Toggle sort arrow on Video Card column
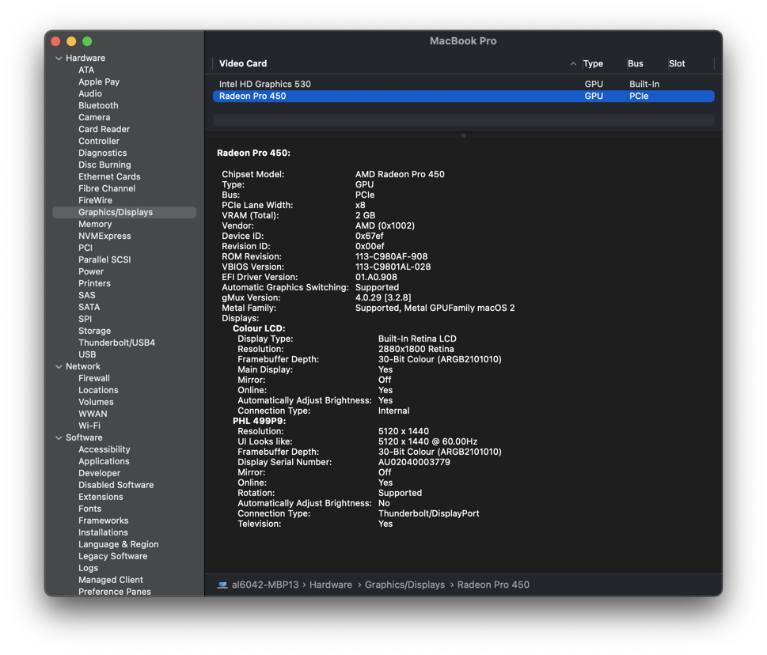This screenshot has height=655, width=767. [573, 64]
